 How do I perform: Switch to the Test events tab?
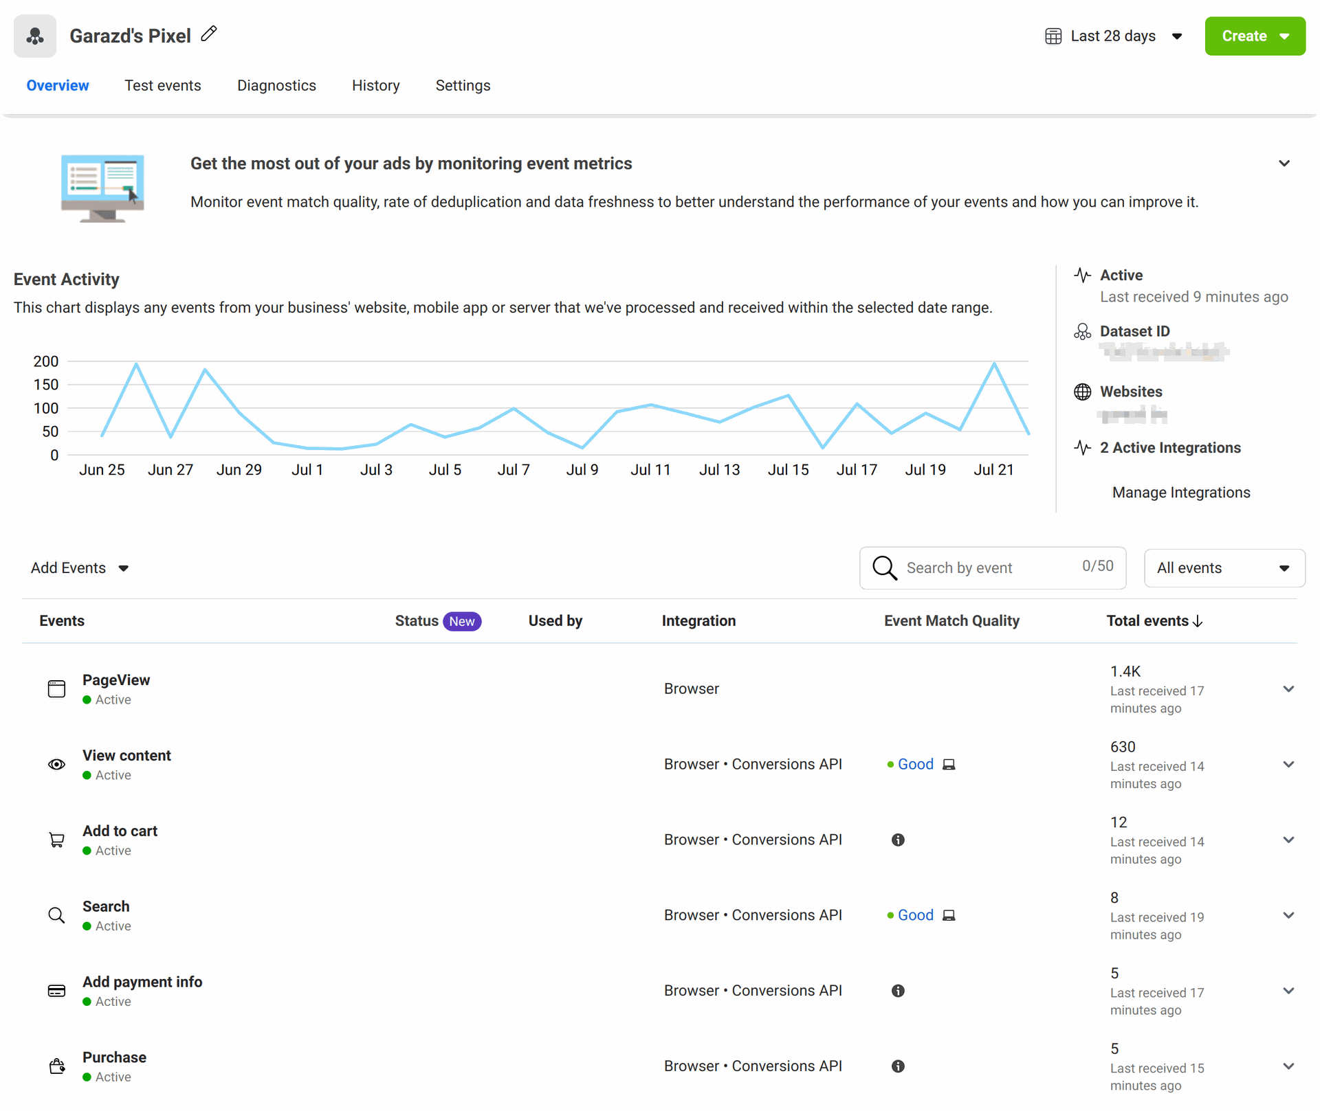[163, 85]
